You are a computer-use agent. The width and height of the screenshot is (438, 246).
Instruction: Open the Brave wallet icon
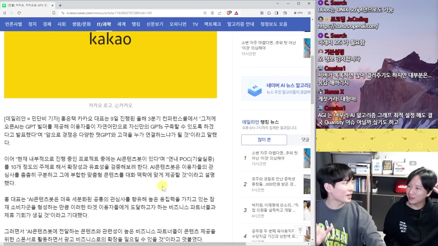(285, 13)
